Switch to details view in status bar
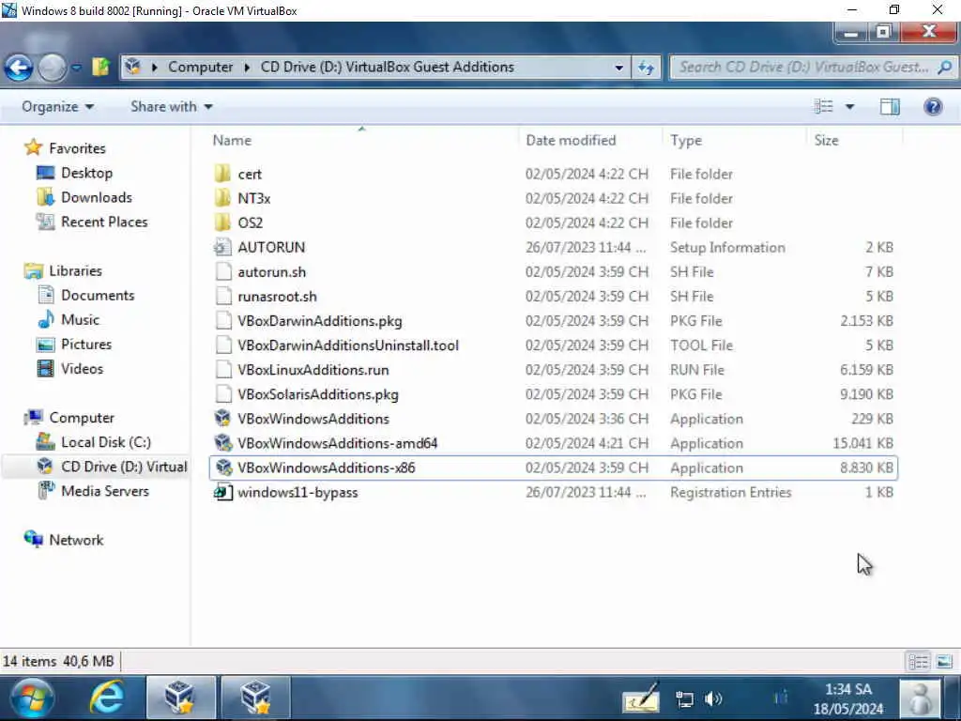This screenshot has height=721, width=961. pyautogui.click(x=919, y=662)
